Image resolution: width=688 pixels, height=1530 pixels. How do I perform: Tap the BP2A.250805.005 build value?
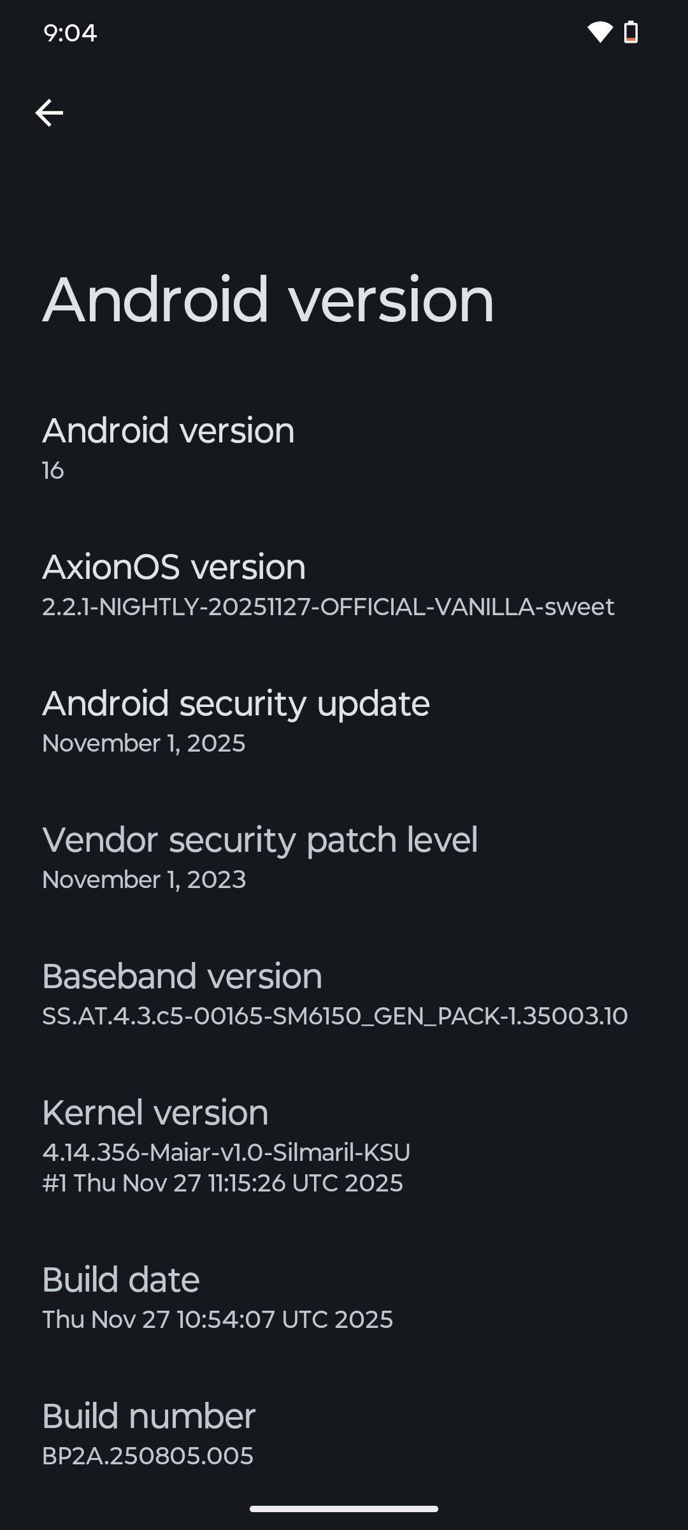pyautogui.click(x=148, y=1456)
